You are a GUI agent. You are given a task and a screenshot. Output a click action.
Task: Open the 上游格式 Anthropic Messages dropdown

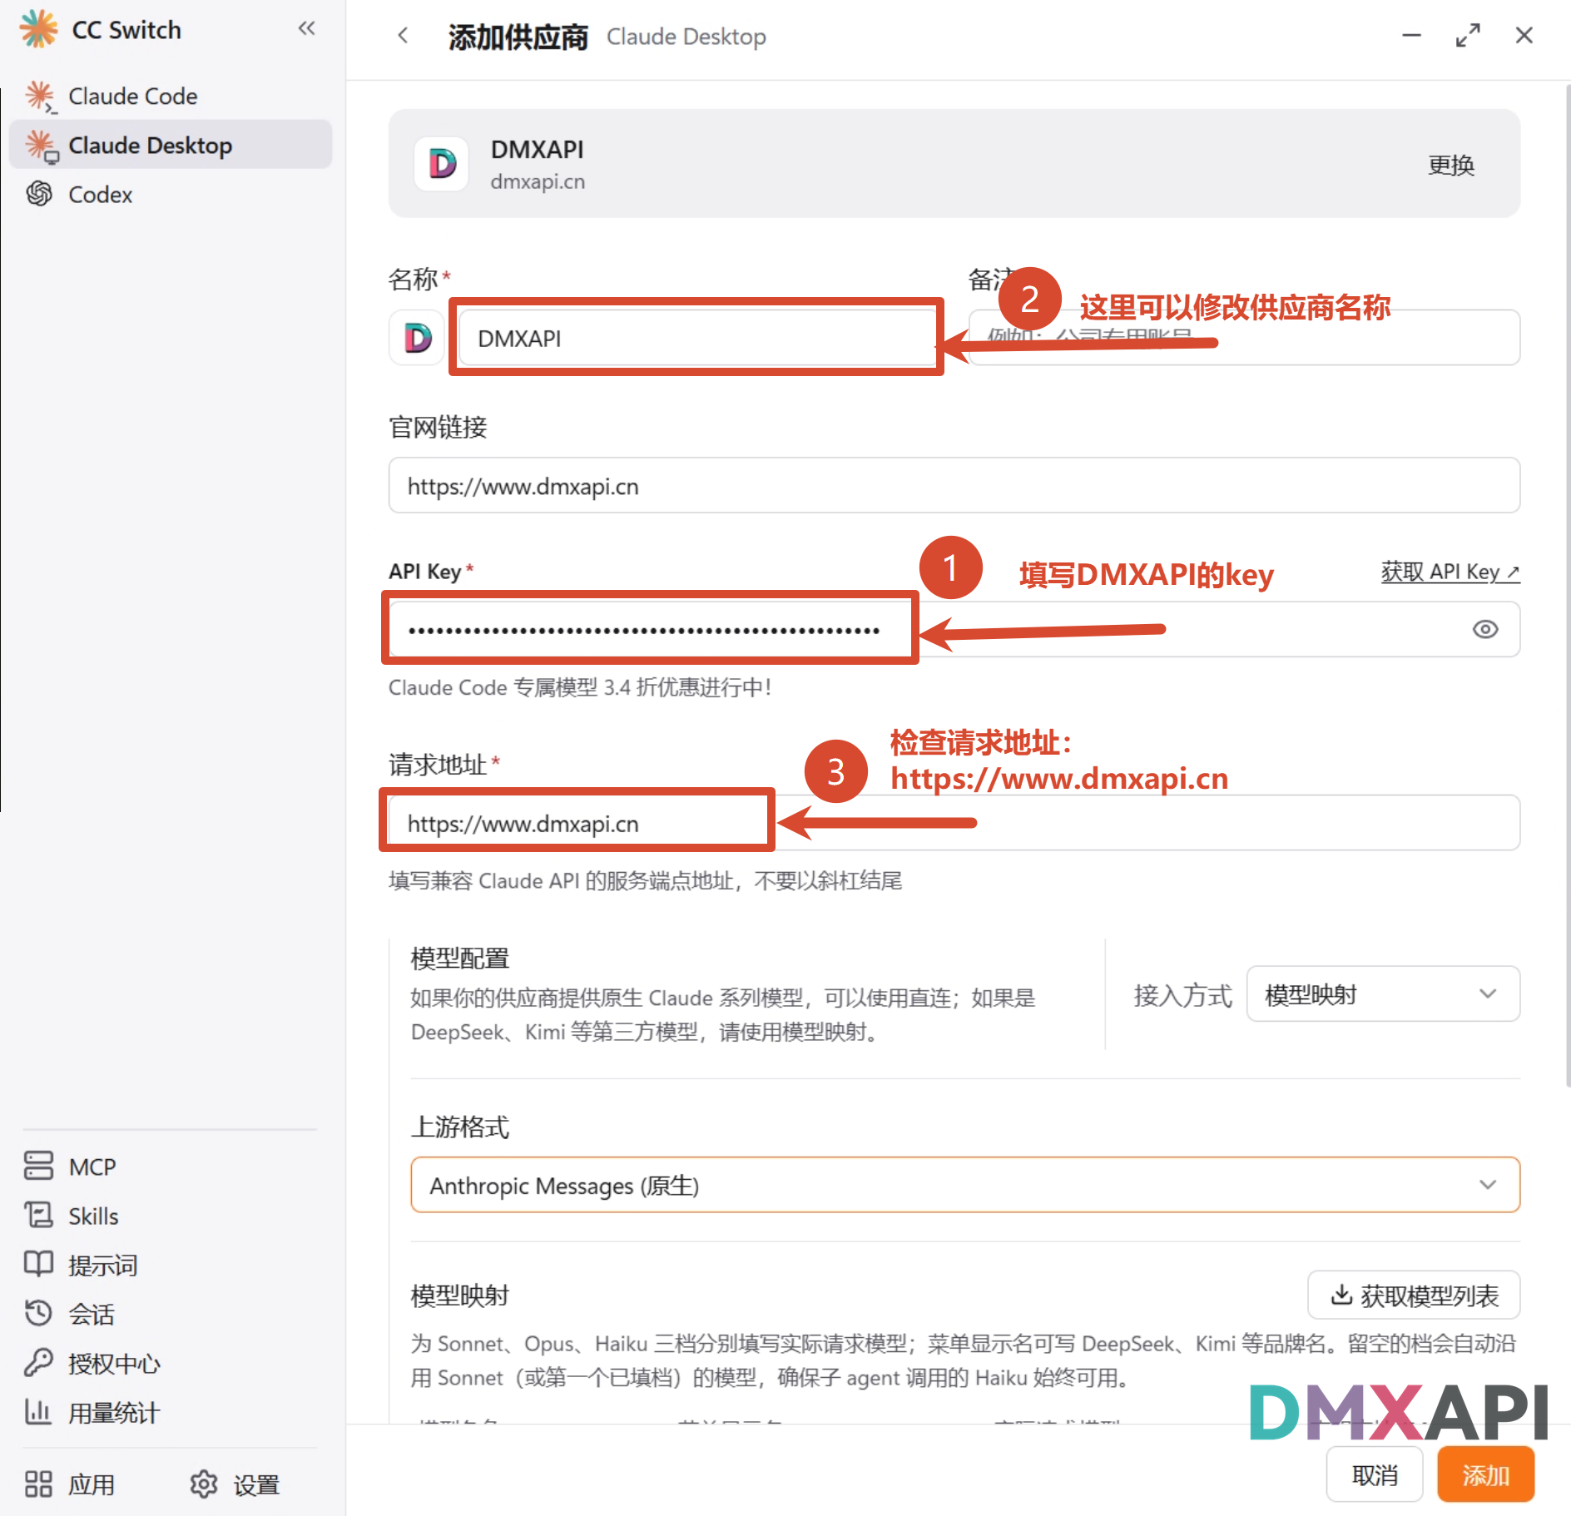(965, 1185)
